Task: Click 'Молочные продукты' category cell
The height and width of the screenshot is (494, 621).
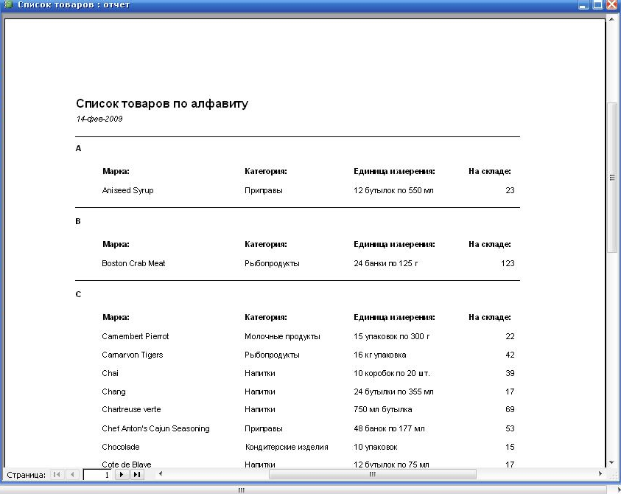Action: coord(282,336)
